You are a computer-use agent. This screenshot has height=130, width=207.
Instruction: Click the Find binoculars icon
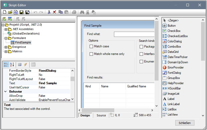pyautogui.click(x=82, y=12)
